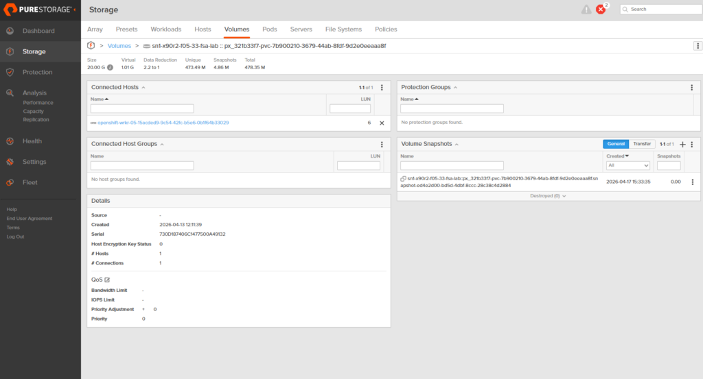
Task: Click the Volumes breadcrumb link
Action: [x=119, y=46]
